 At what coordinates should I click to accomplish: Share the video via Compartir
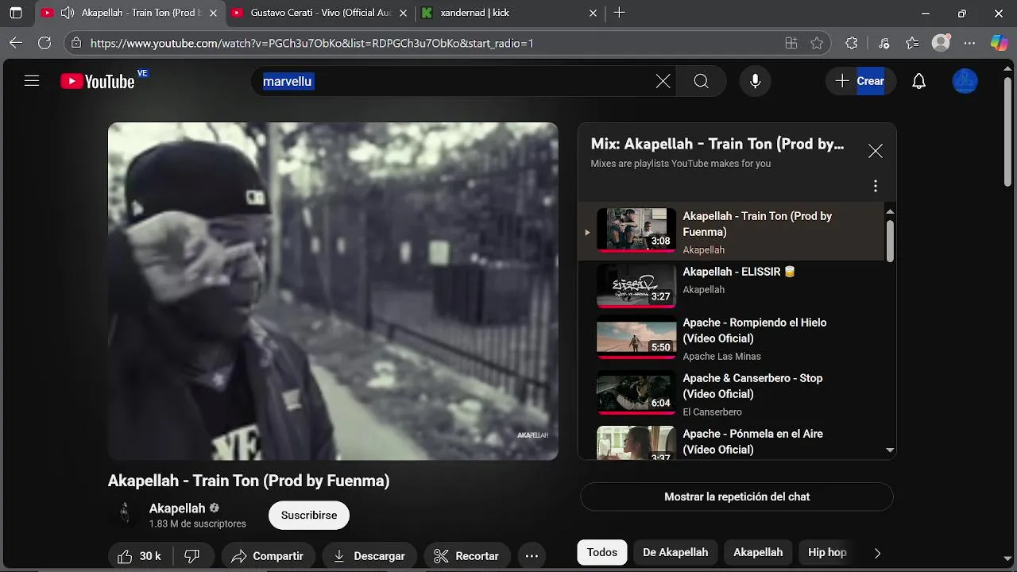(x=268, y=556)
